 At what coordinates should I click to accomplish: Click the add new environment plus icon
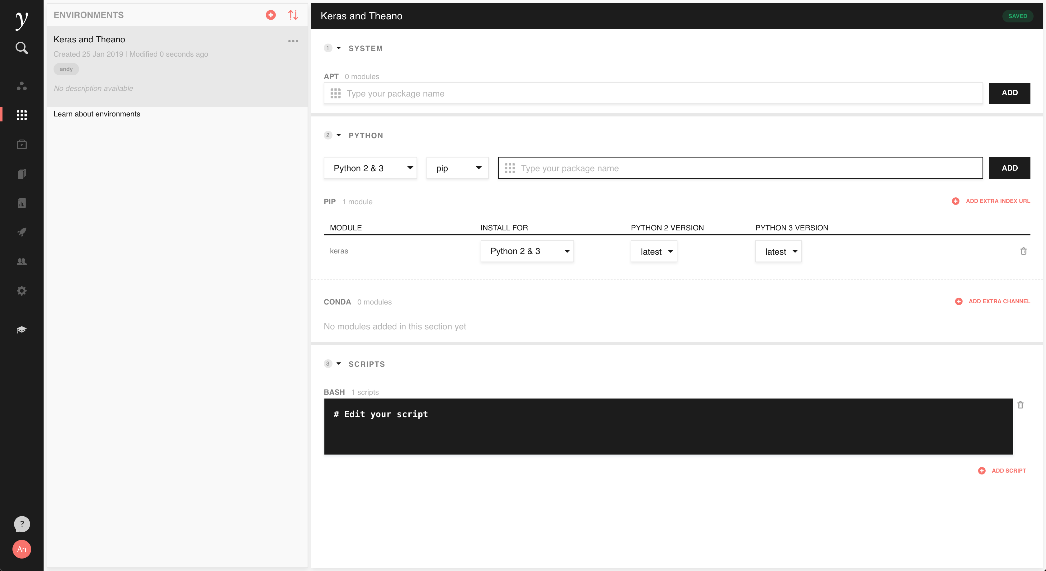(x=271, y=15)
